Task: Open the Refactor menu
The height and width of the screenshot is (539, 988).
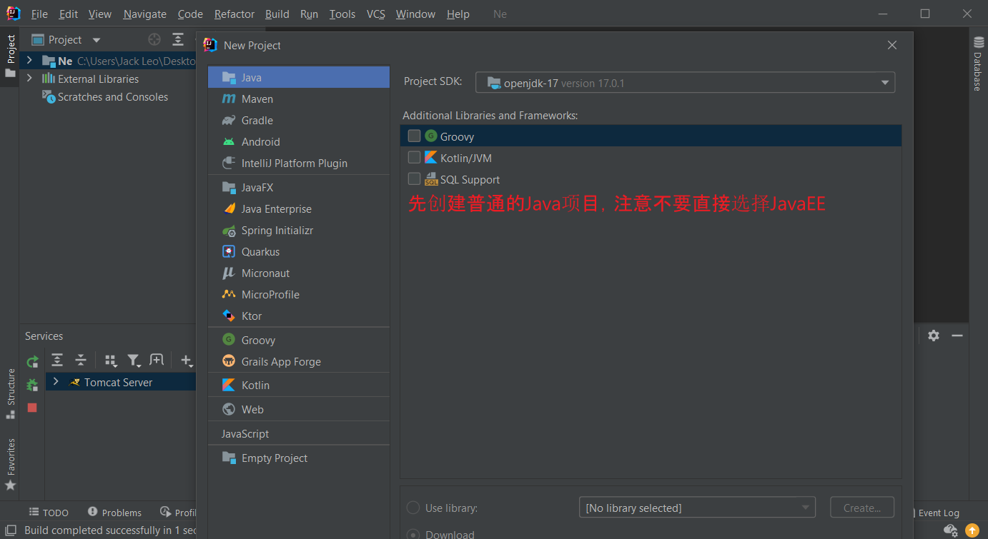Action: coord(234,14)
